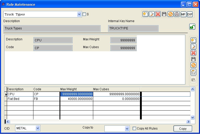
Task: Click the Max Weight column header
Action: [x=76, y=89]
